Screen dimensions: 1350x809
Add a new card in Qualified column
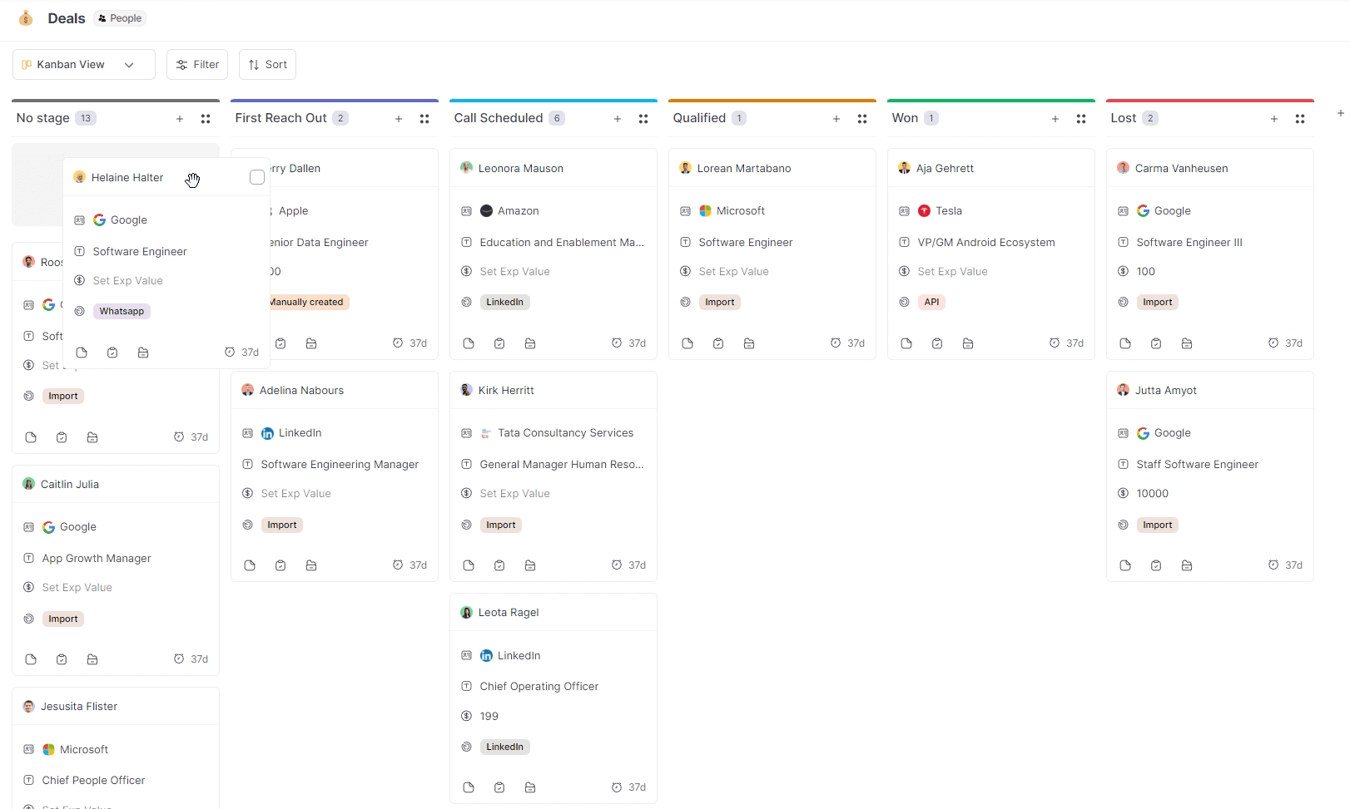coord(836,119)
